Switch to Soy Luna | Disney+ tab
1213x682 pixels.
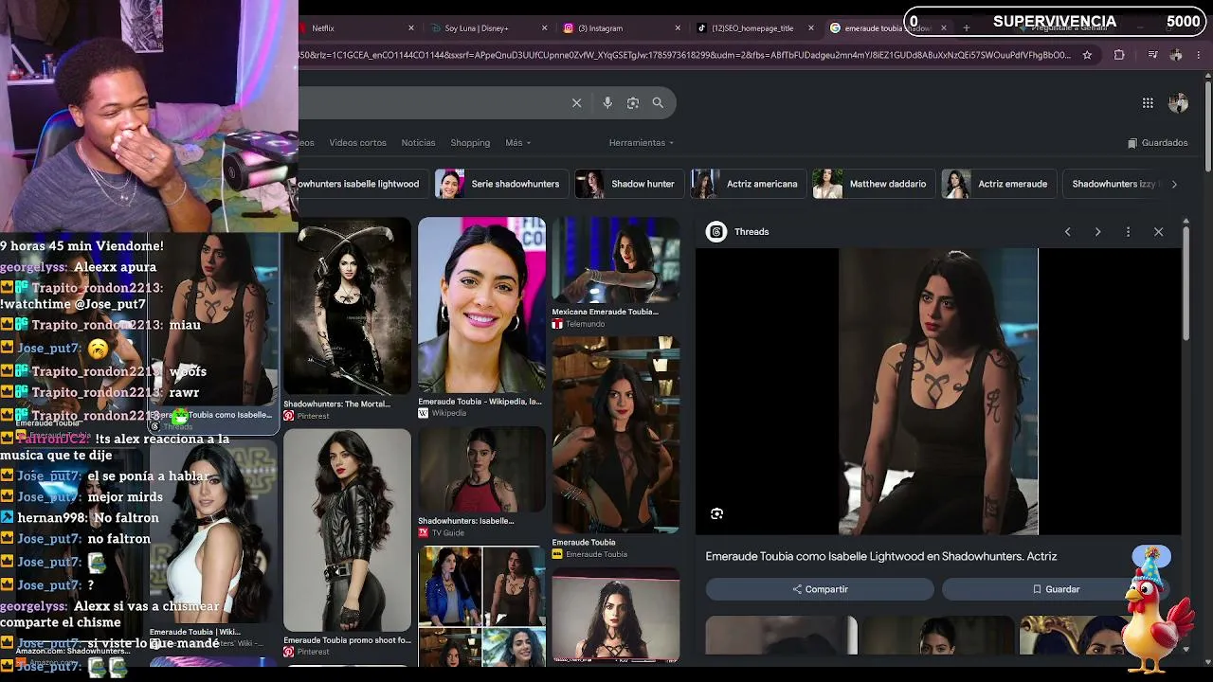coord(487,28)
